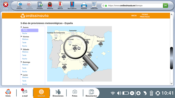
Task: Collapse the Sábado section
Action: [21, 49]
